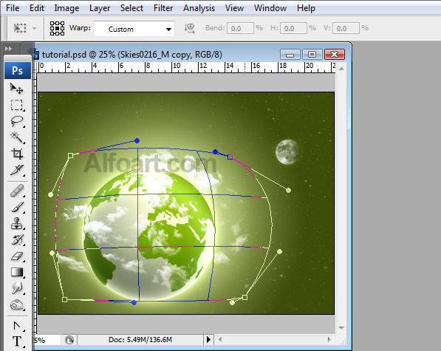Open the Edit menu

click(x=37, y=8)
